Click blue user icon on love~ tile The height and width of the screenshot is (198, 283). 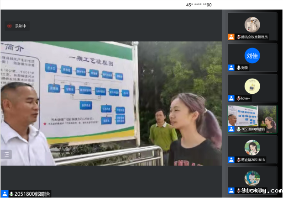pyautogui.click(x=231, y=98)
